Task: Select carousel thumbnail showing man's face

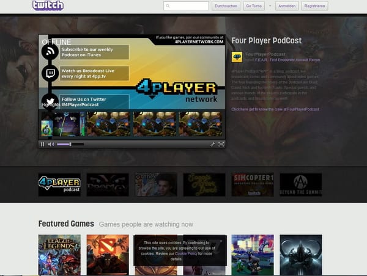Action: coord(156,184)
